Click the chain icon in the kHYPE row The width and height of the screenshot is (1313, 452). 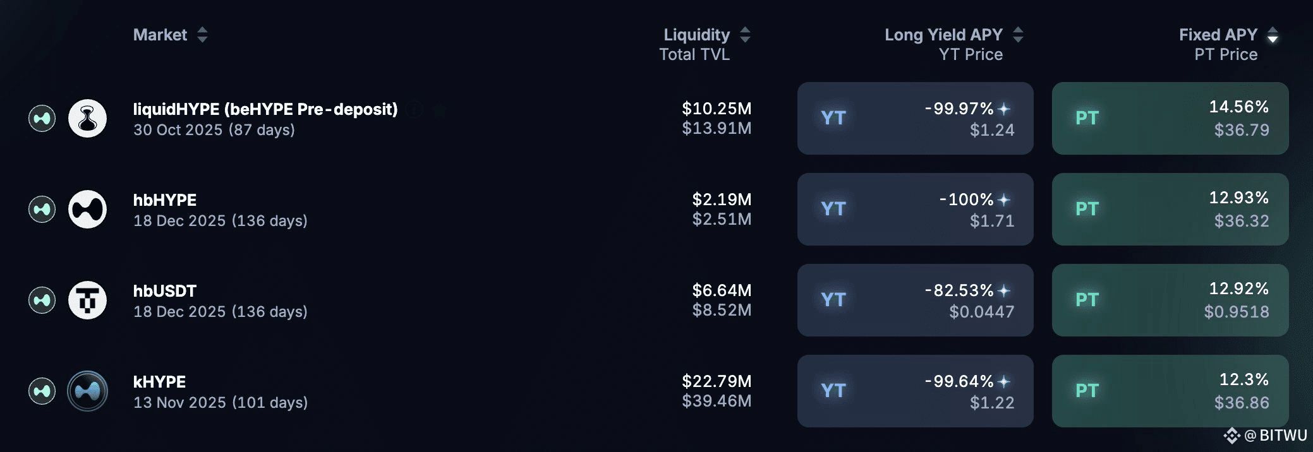[x=42, y=391]
